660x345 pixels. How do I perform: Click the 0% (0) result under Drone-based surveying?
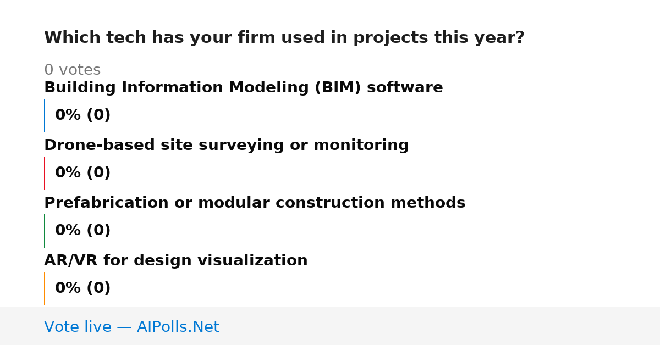(82, 173)
